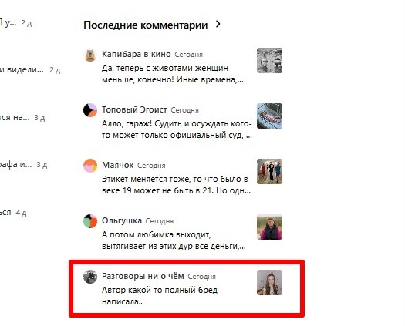Image resolution: width=405 pixels, height=326 pixels.
Task: Open comment Алло, гараж! Судить и осуждать
Action: coord(177,129)
